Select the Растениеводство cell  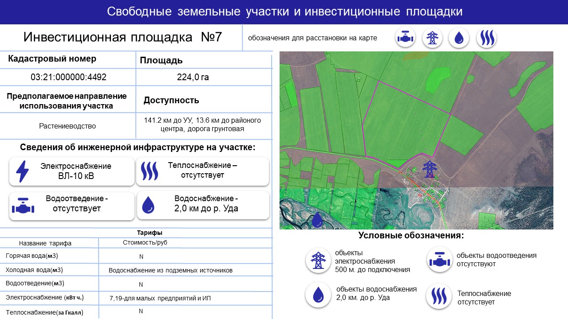[67, 126]
